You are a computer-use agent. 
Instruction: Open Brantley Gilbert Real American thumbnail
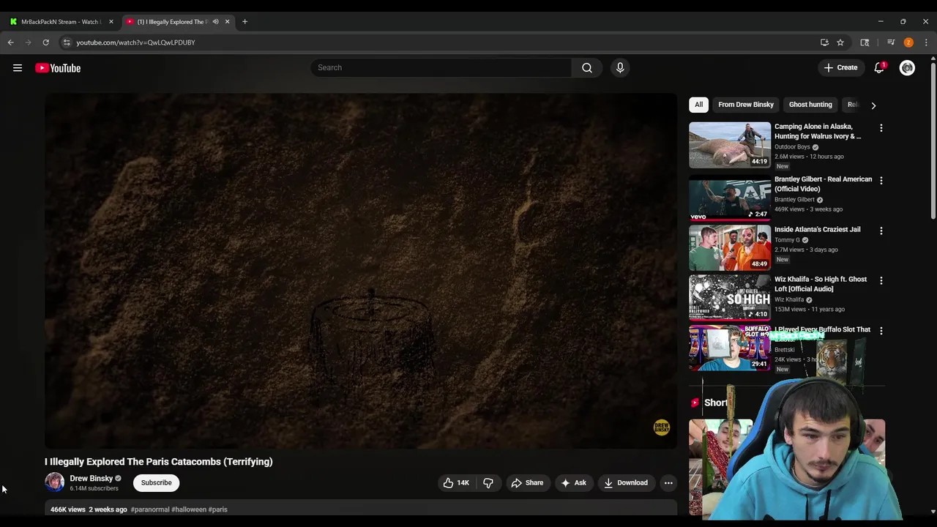point(730,198)
